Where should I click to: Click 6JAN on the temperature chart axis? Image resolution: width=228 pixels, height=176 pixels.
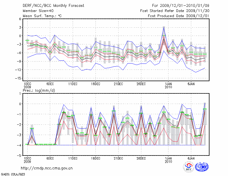[191, 84]
